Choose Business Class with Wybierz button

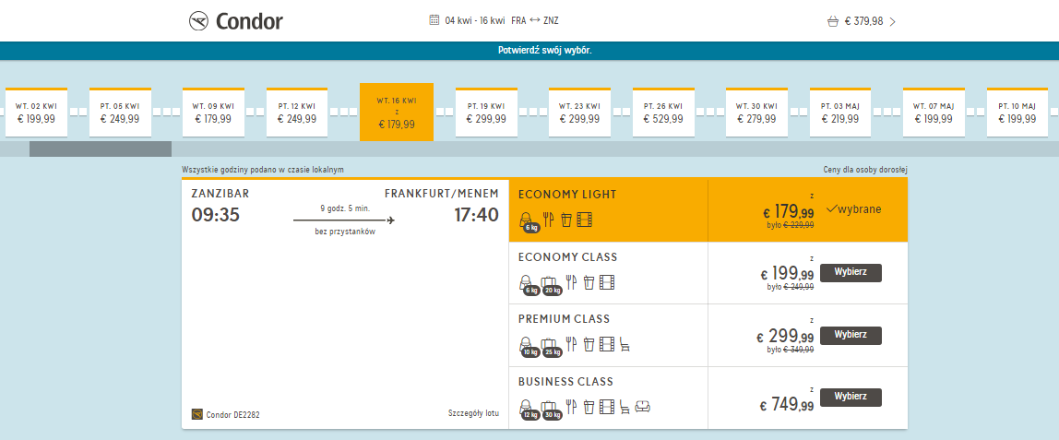coord(851,397)
